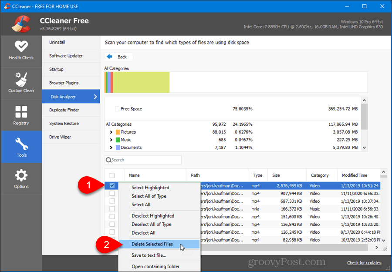Click the Check for updates link

pyautogui.click(x=364, y=262)
